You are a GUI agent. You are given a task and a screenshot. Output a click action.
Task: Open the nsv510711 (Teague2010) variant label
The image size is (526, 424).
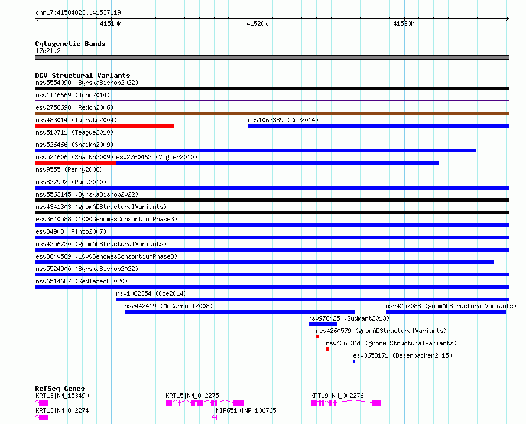coord(74,132)
